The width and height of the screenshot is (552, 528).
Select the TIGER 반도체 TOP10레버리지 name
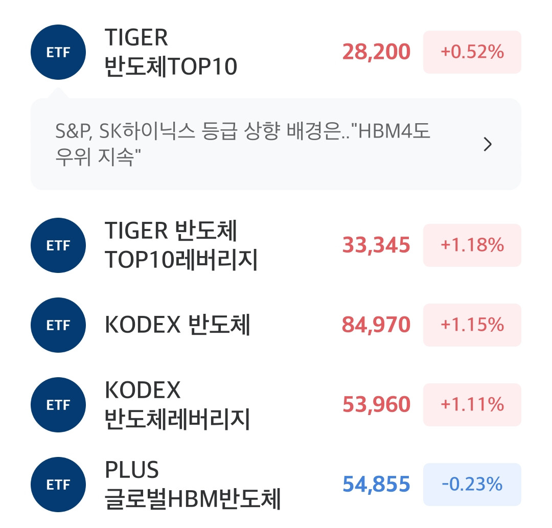pyautogui.click(x=181, y=245)
